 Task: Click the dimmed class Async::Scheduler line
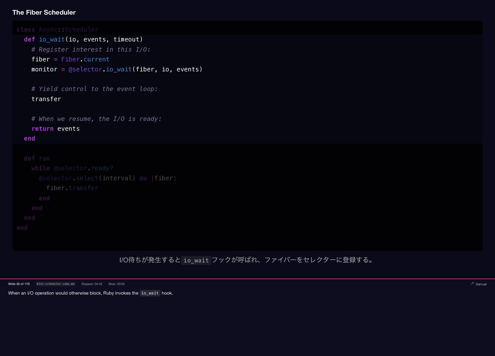point(57,30)
